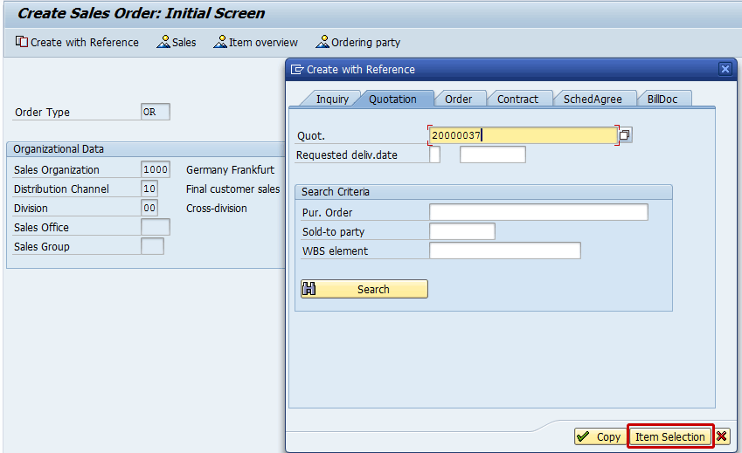Open the search help beside Quot. field
This screenshot has width=742, height=453.
[625, 135]
